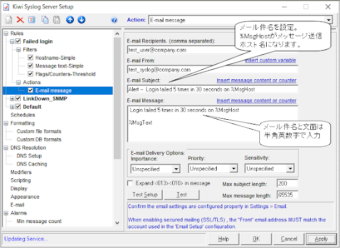340x248 pixels.
Task: Click the E-mail Subject field
Action: pos(212,89)
